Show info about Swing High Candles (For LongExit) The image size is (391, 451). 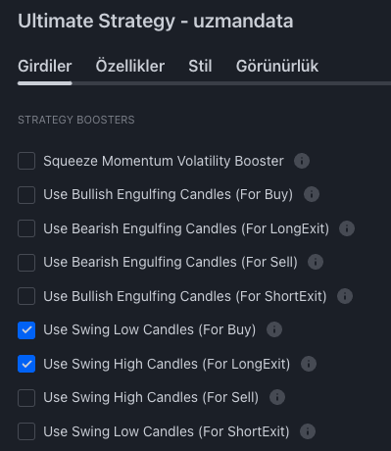click(309, 364)
